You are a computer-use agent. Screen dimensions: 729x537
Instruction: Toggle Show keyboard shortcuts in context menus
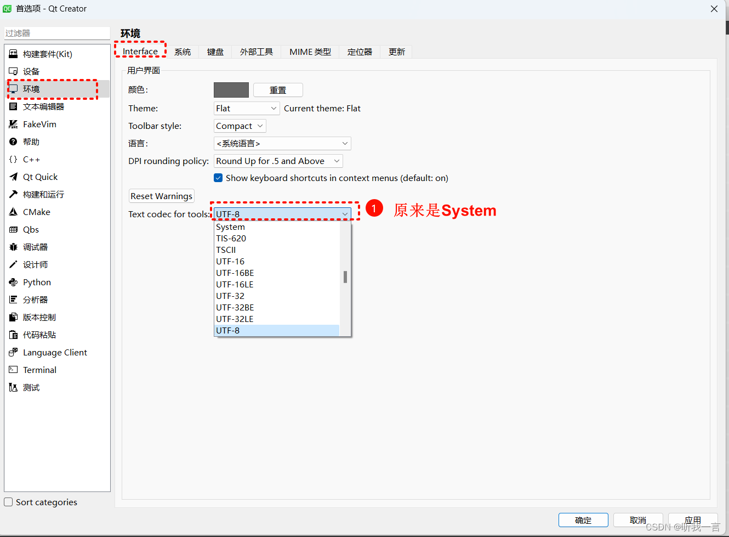218,178
